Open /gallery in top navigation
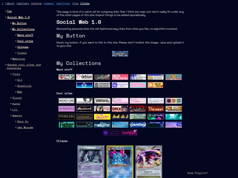The width and height of the screenshot is (238, 178). coord(22,4)
